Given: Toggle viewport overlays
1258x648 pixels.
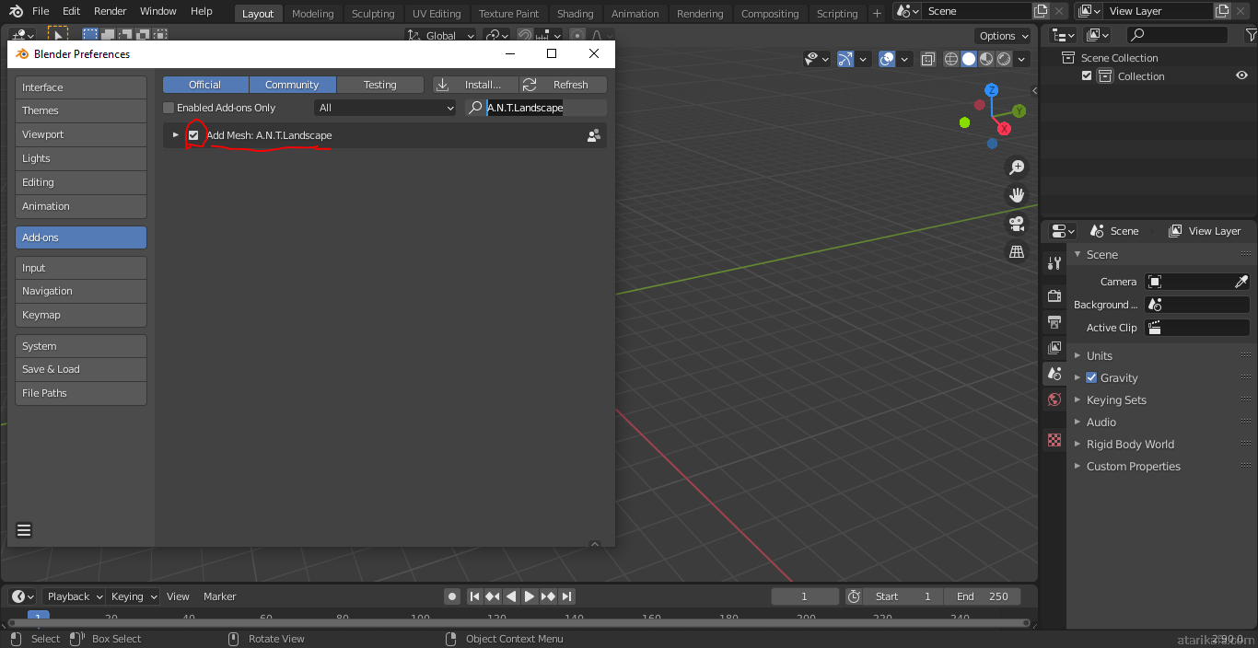Looking at the screenshot, I should (x=887, y=59).
